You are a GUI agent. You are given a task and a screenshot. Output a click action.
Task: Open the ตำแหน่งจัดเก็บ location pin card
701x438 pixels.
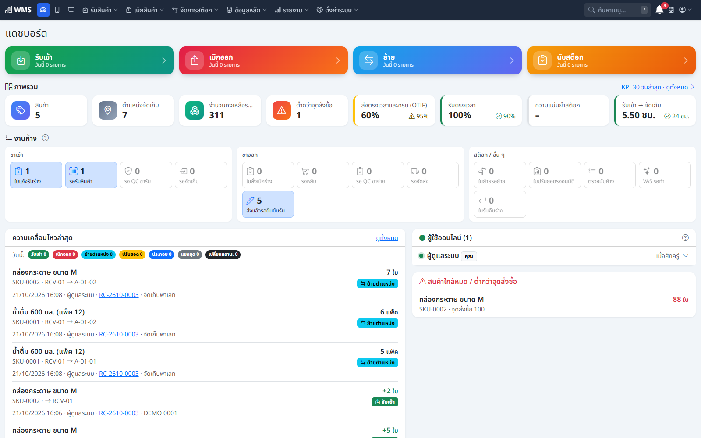[133, 111]
